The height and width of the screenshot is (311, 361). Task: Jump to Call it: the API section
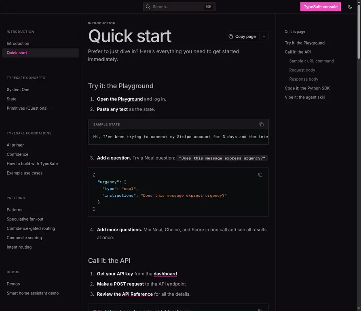[298, 52]
